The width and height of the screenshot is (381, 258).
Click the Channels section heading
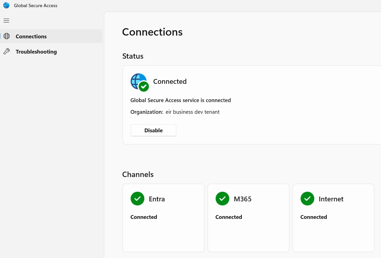point(138,174)
